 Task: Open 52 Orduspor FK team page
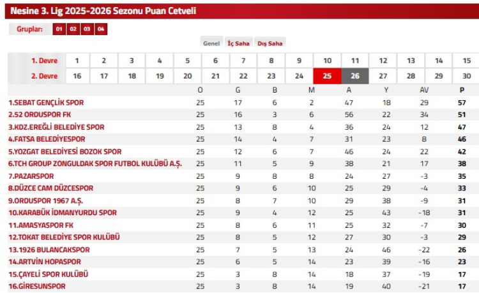pos(40,115)
